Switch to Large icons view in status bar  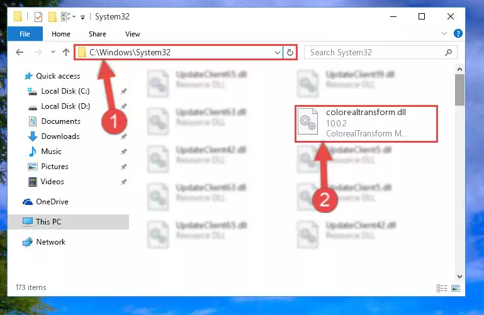pyautogui.click(x=456, y=288)
